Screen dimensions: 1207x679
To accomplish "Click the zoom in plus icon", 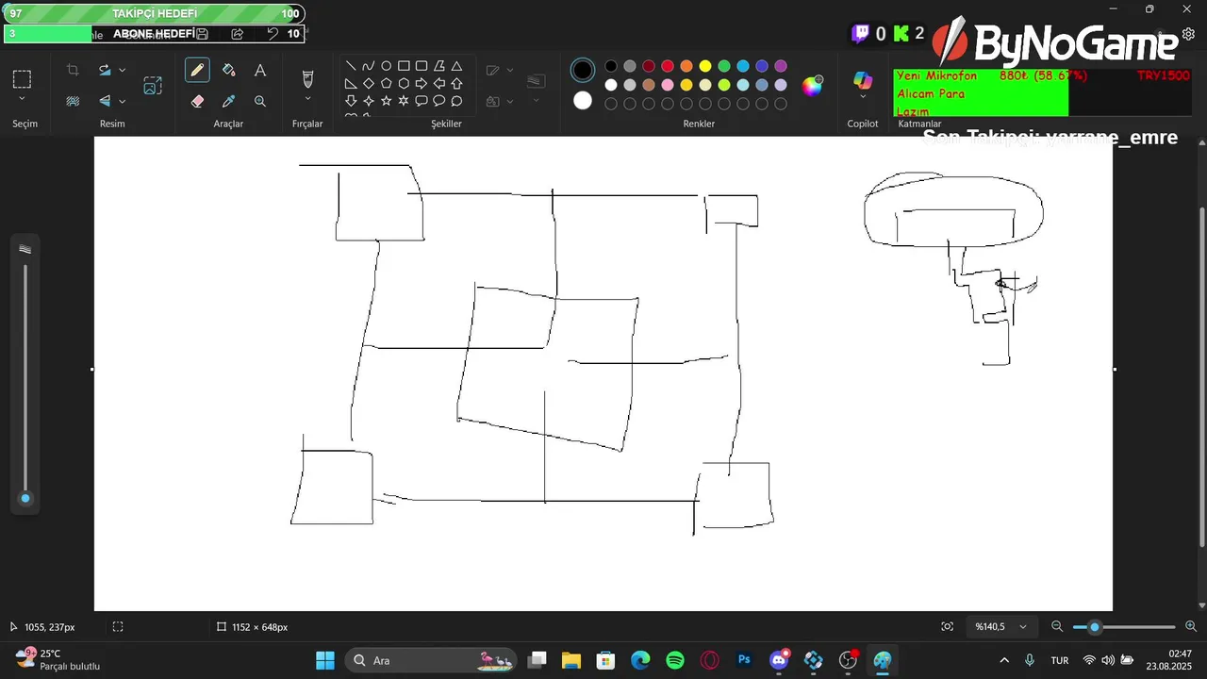I will click(1191, 626).
